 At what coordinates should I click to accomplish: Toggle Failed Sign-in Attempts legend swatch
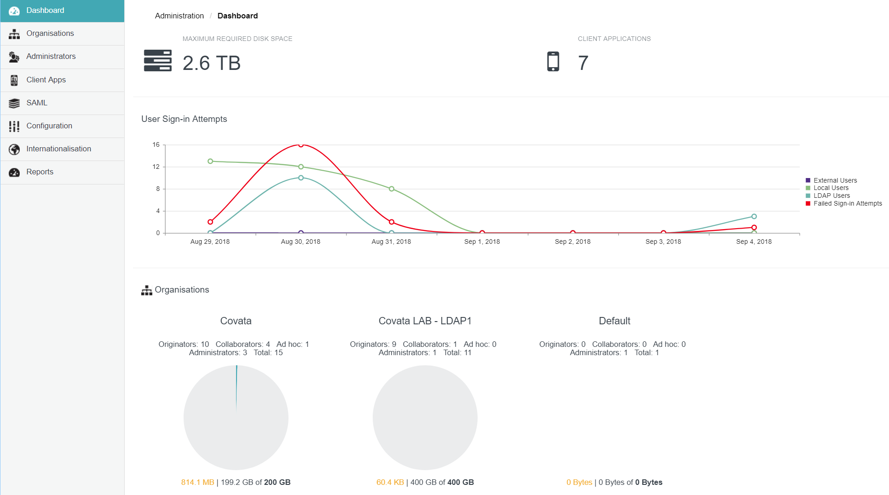[x=808, y=203]
